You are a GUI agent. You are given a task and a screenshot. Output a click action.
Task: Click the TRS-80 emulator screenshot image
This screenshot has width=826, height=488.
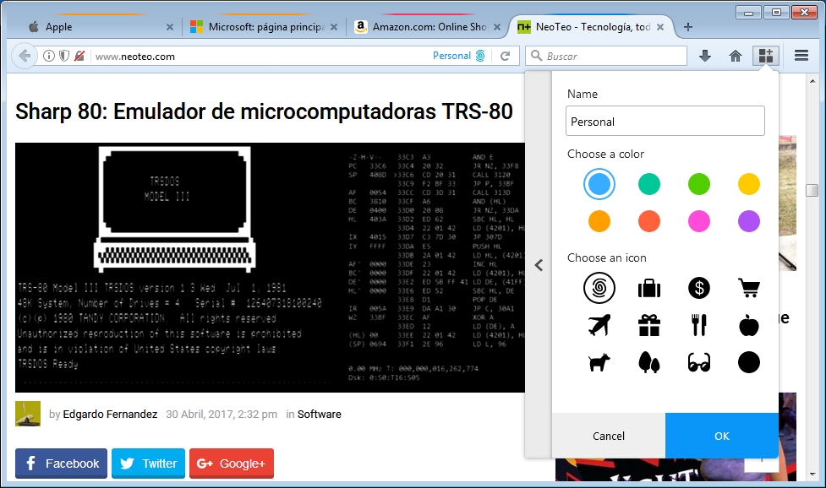[x=270, y=268]
